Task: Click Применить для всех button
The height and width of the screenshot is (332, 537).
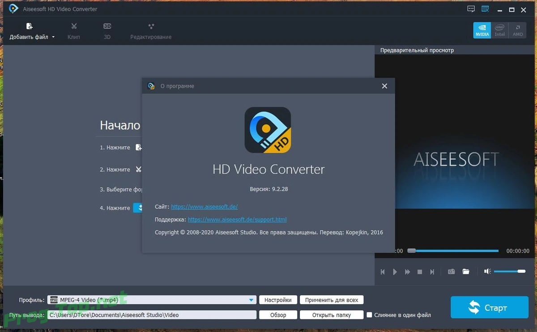Action: tap(332, 300)
